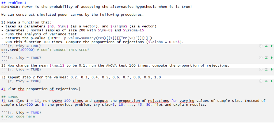Click the '# Your code here' comment
The height and width of the screenshot is (123, 274).
[18, 116]
